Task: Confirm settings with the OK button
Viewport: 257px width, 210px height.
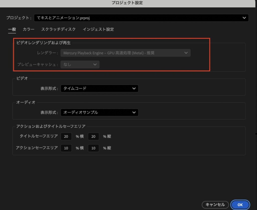Action: click(240, 204)
